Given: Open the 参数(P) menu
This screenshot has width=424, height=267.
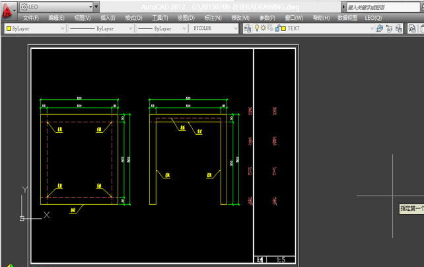Looking at the screenshot, I should coord(267,18).
